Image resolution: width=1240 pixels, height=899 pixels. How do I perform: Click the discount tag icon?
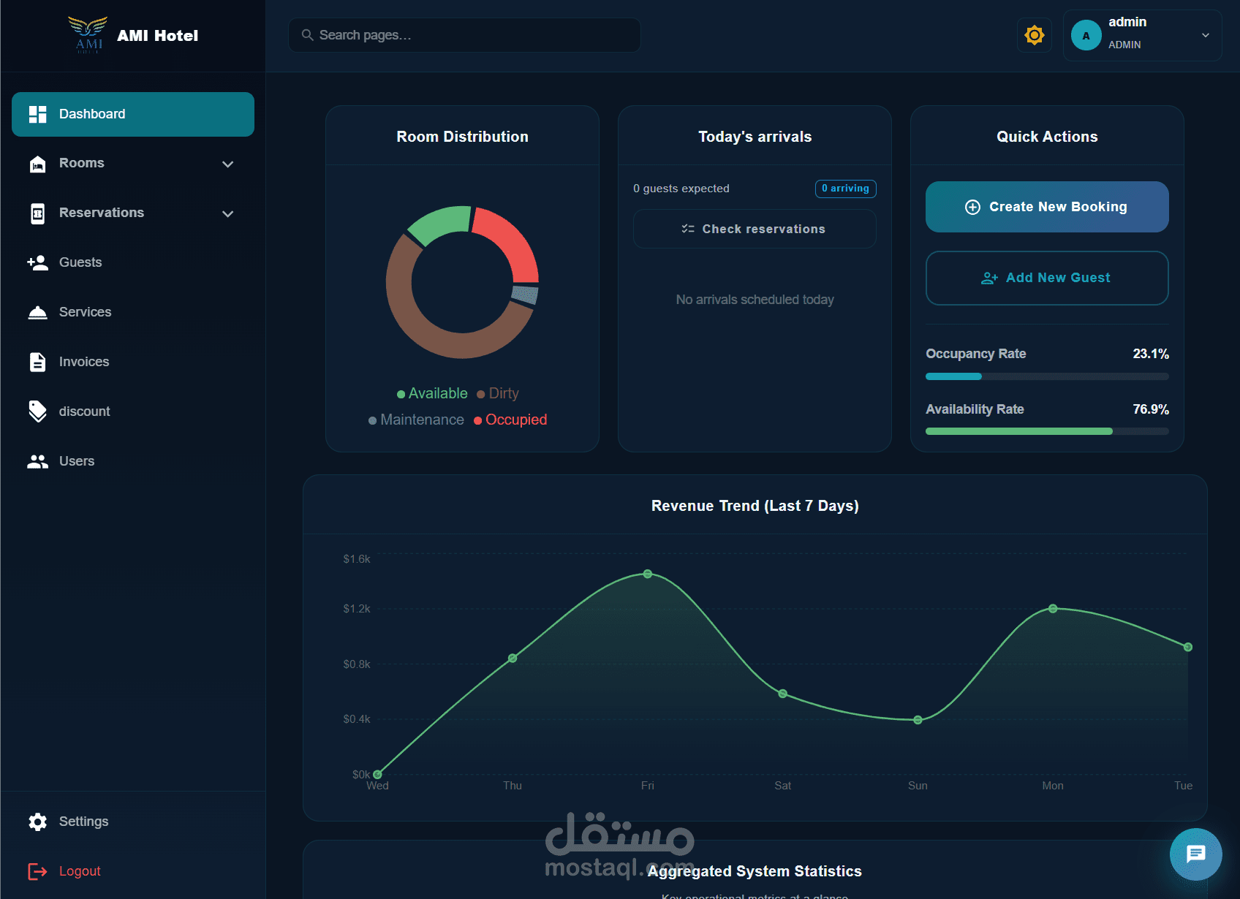point(37,411)
